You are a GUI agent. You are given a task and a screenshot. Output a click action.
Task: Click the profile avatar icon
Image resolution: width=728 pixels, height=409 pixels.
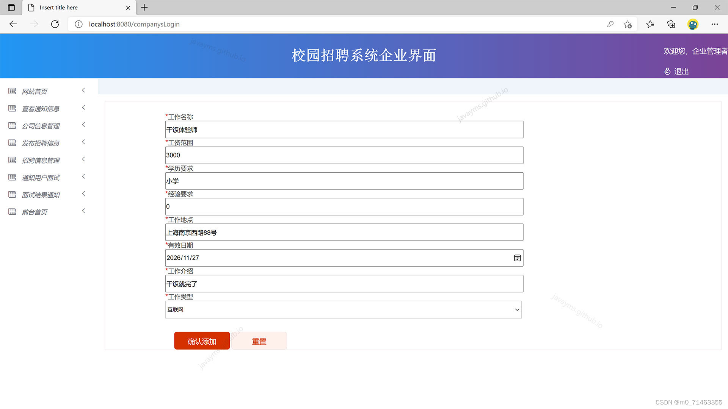click(x=693, y=24)
